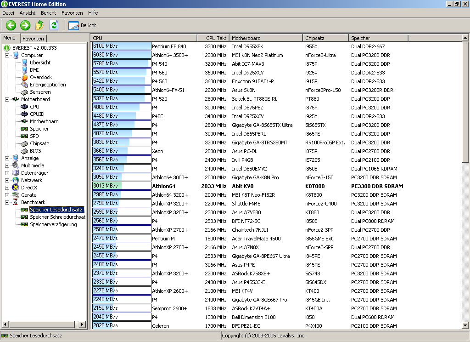470x342 pixels.
Task: Select the SPD memory module icon
Action: pos(24,136)
